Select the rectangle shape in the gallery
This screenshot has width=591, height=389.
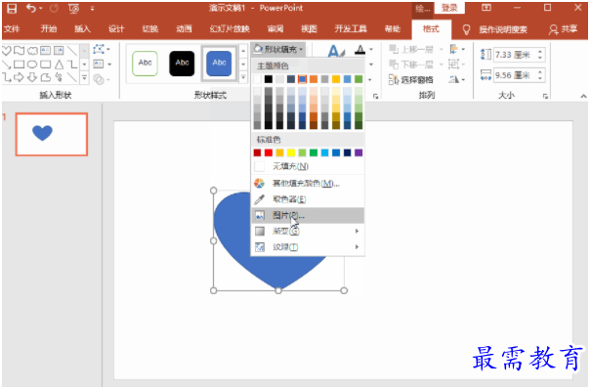(20, 65)
